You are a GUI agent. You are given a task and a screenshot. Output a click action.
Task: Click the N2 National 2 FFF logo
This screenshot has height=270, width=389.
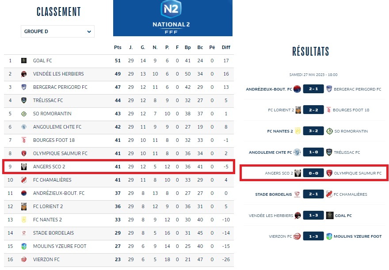point(172,18)
